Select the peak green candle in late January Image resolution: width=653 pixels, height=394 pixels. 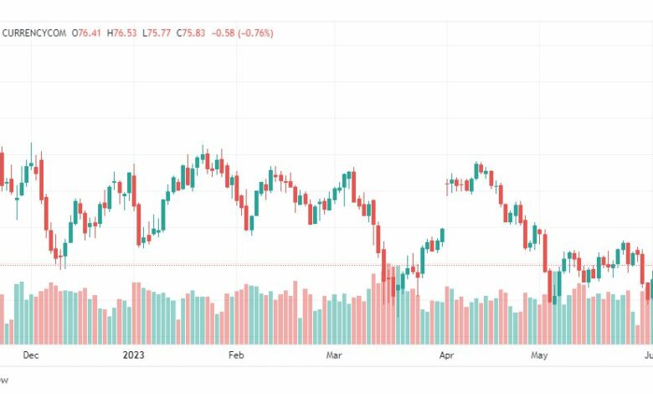coord(203,156)
